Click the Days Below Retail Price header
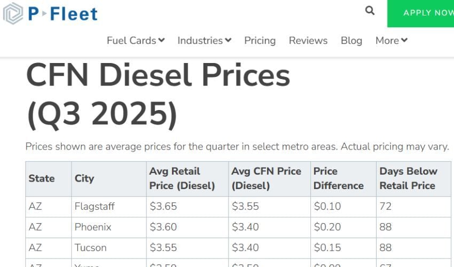Image resolution: width=454 pixels, height=267 pixels. click(408, 178)
